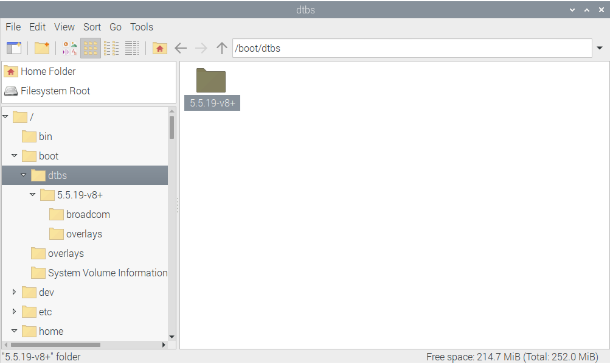Open the Tools menu

click(x=142, y=27)
